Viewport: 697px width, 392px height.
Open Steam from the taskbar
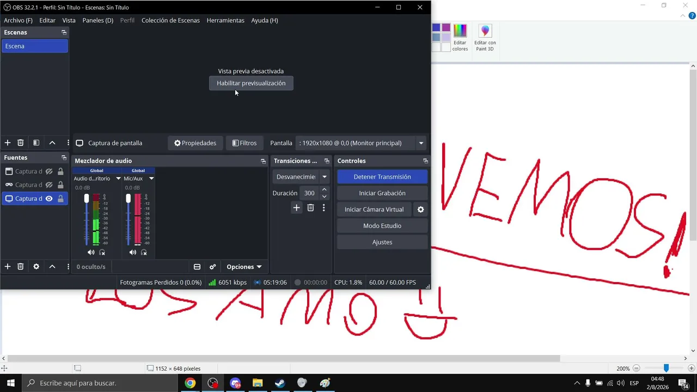[x=279, y=383]
